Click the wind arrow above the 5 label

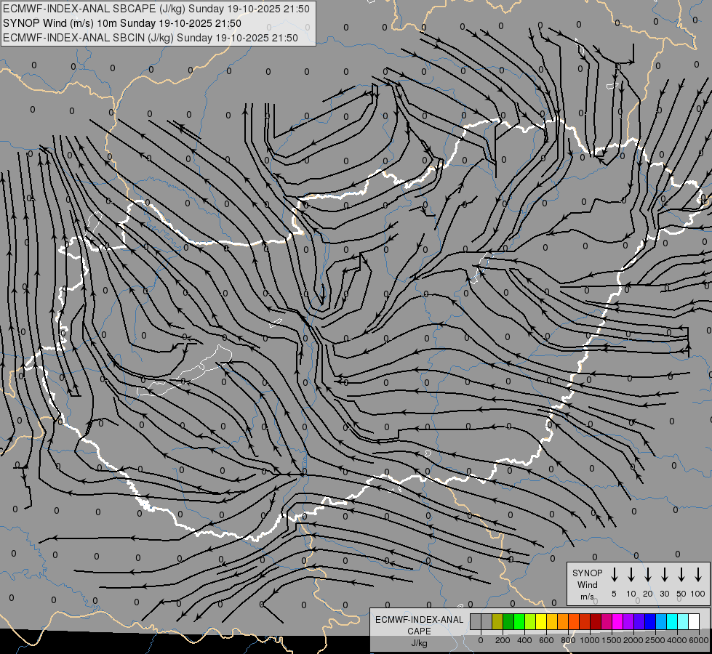pyautogui.click(x=615, y=575)
